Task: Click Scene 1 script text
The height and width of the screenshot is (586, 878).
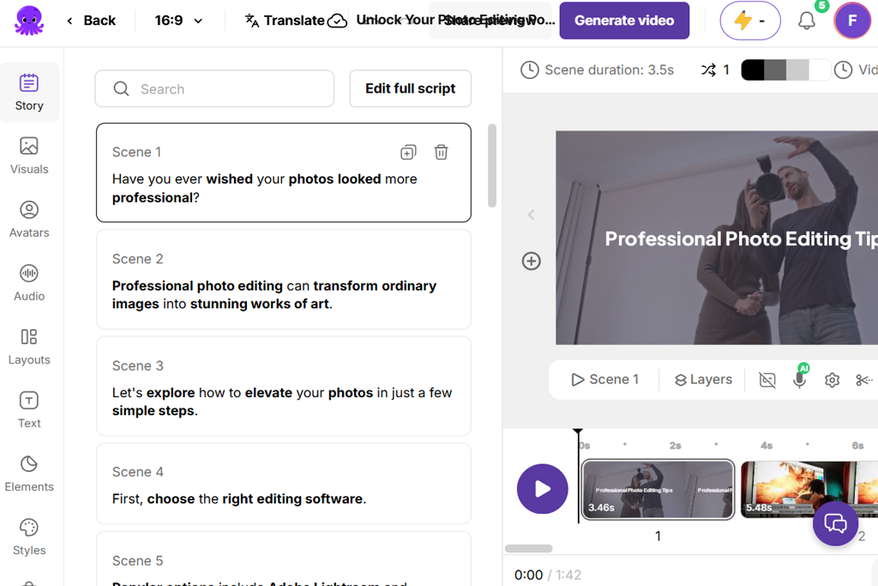Action: (x=264, y=188)
